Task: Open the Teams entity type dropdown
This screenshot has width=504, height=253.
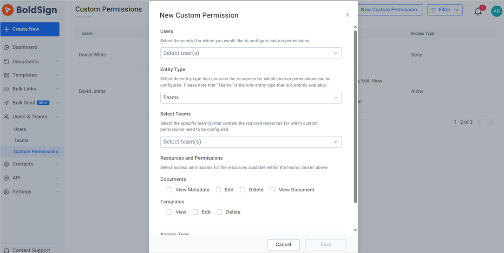Action: pos(250,98)
